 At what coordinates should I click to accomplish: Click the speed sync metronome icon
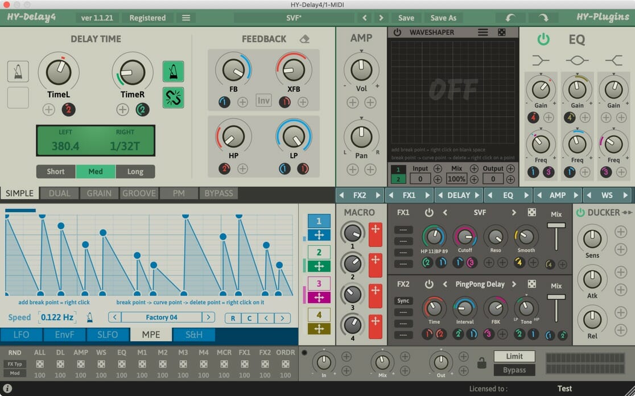point(89,317)
